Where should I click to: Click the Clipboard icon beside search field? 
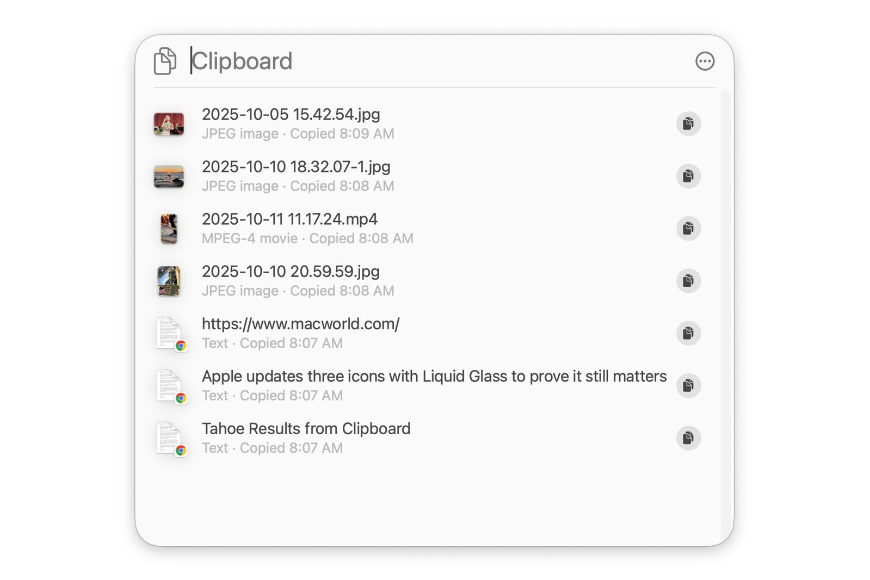pos(165,61)
